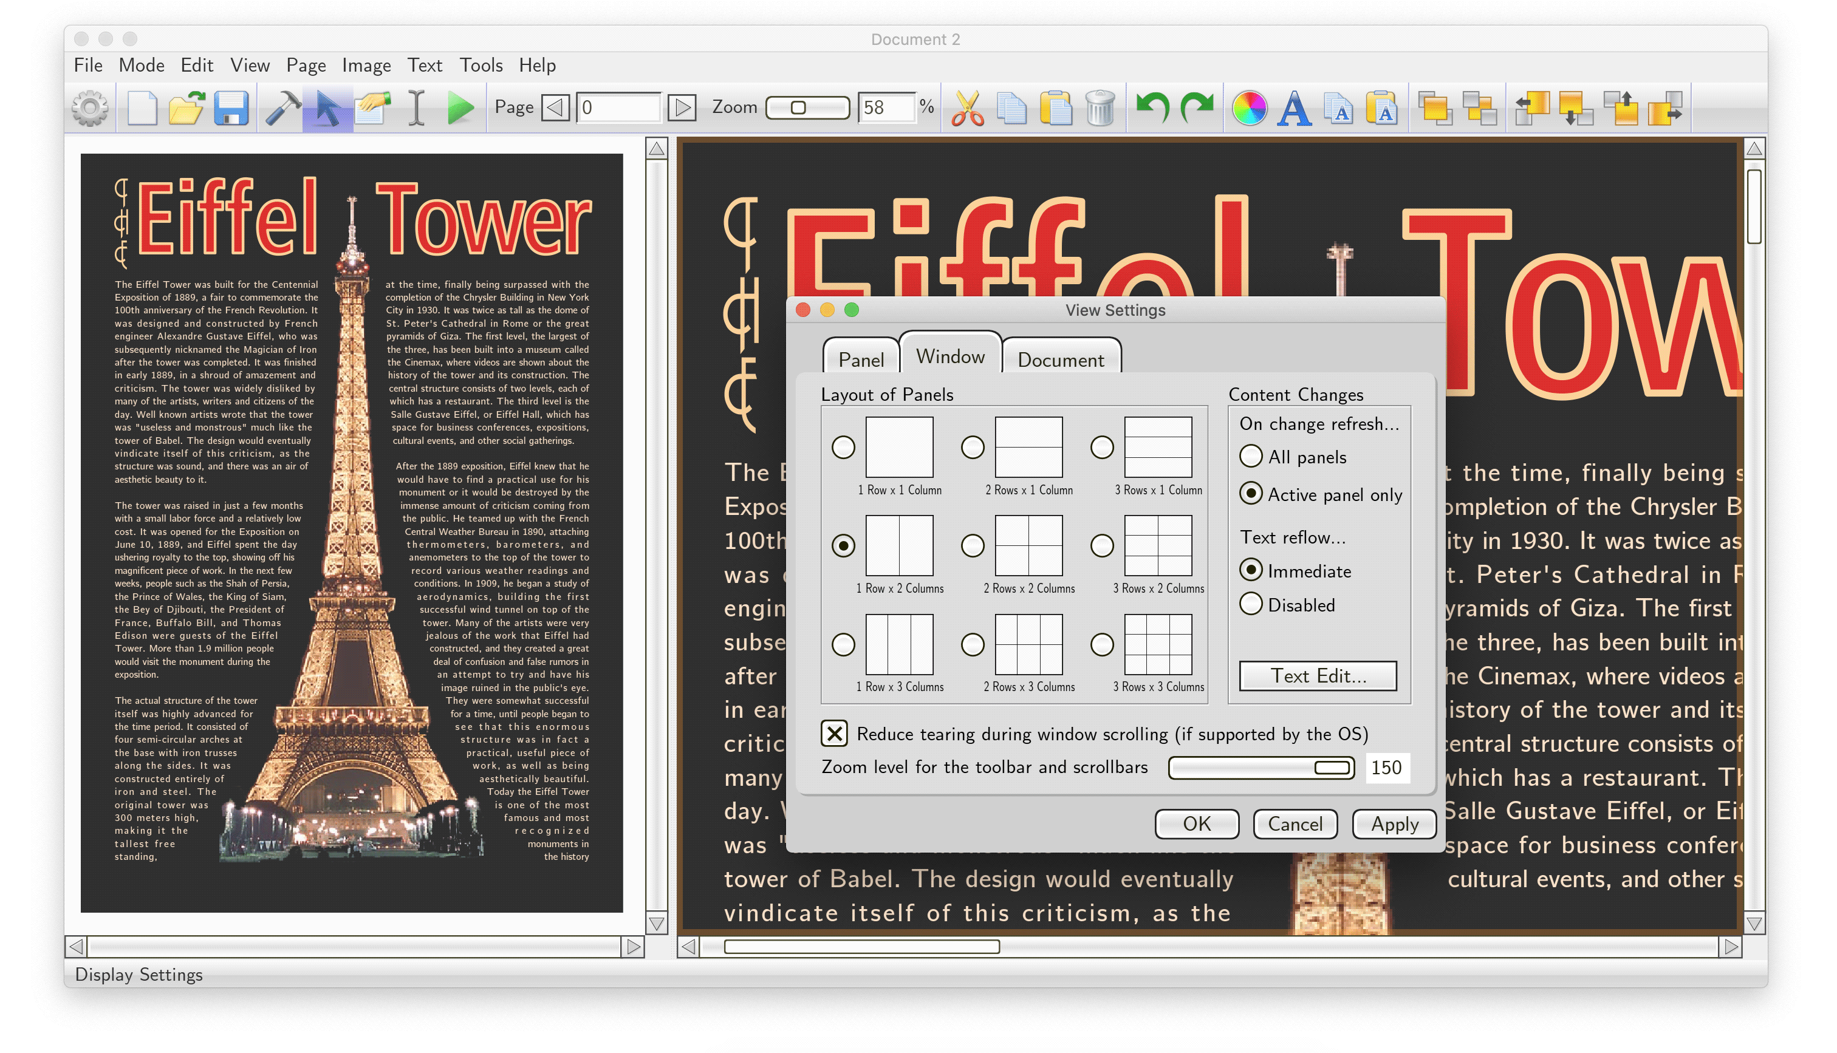The width and height of the screenshot is (1837, 1053).
Task: Click the paste text style icon
Action: (1383, 109)
